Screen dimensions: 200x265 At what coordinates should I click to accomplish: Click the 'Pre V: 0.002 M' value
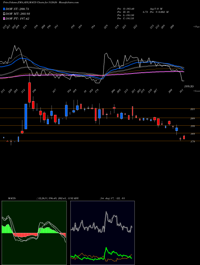tap(159, 12)
